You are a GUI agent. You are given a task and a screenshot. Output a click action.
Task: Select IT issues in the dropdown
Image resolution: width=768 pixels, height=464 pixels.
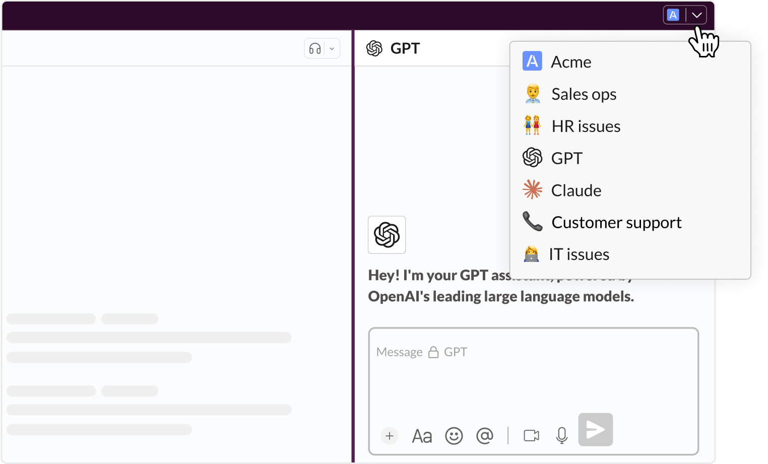click(630, 254)
